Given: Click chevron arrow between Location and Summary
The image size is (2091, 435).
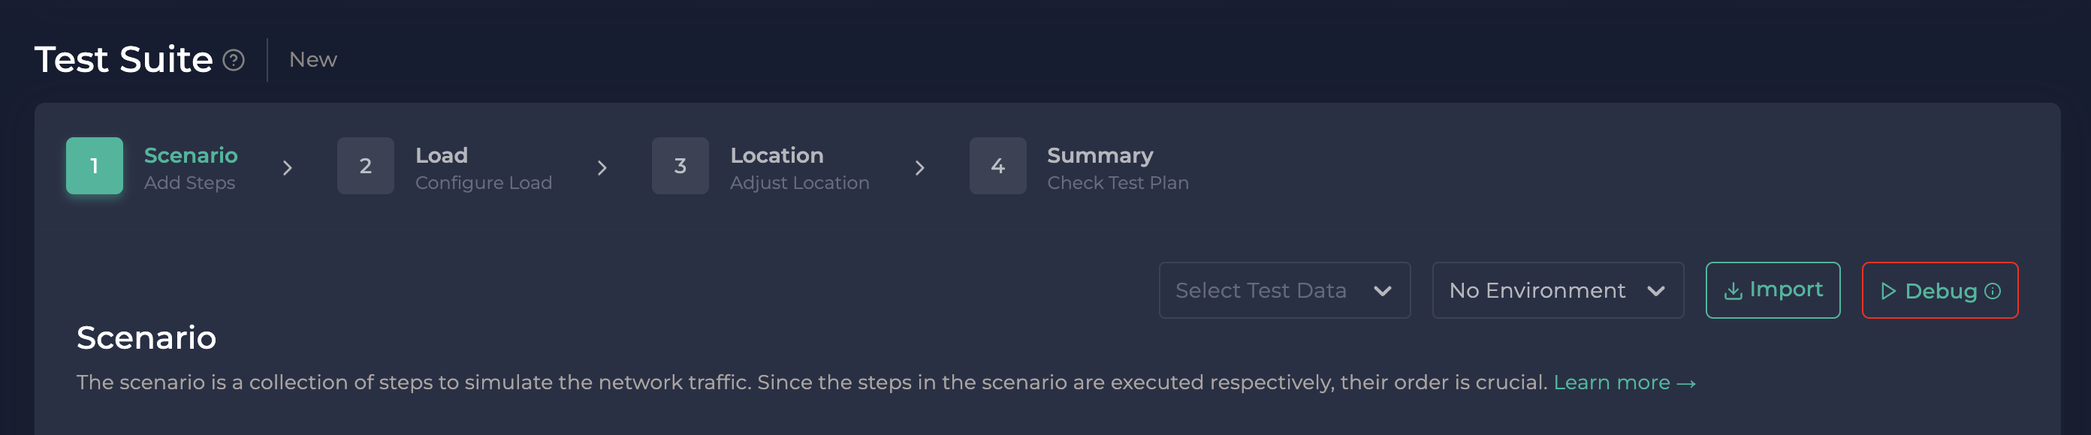Looking at the screenshot, I should (x=919, y=168).
